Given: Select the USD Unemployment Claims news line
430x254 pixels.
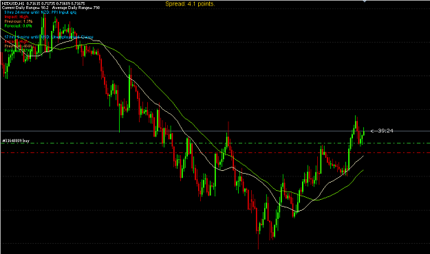Looking at the screenshot, I should click(x=49, y=37).
